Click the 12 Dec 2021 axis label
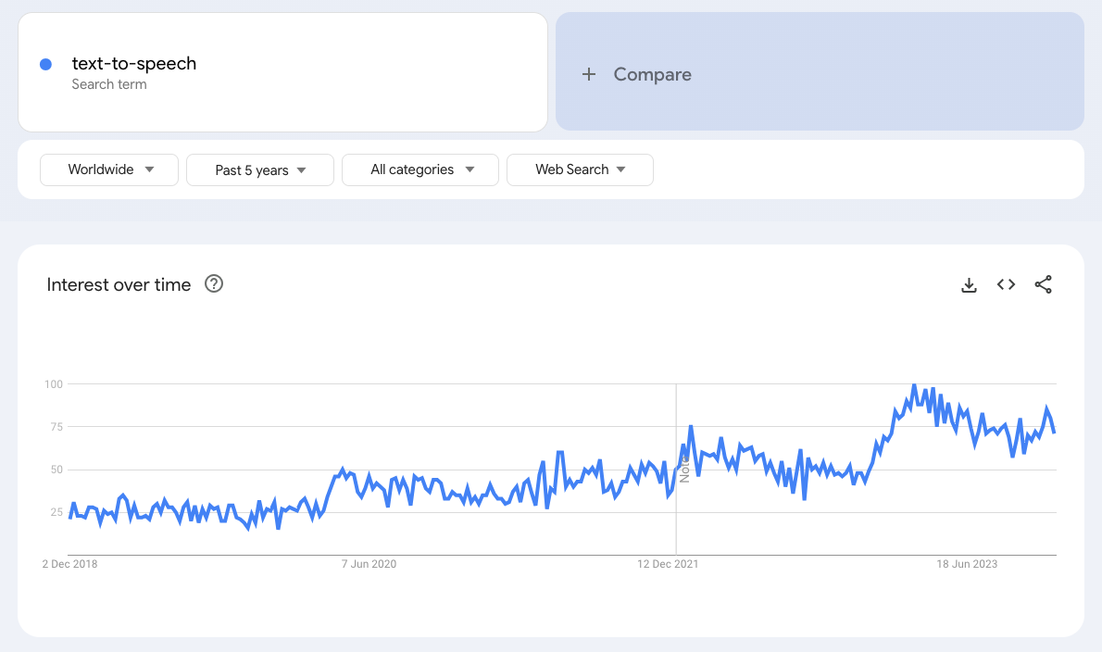Screen dimensions: 1102x652 pos(668,564)
